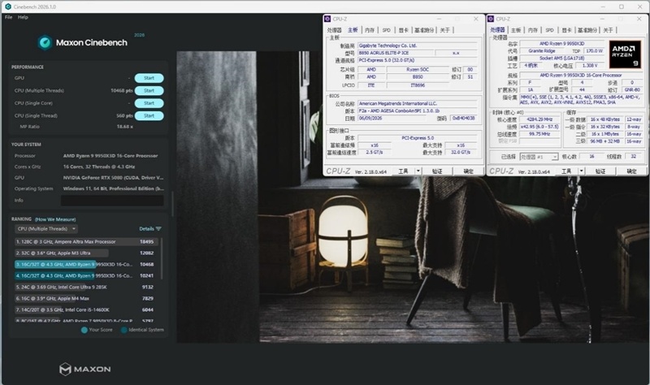Open 关于 tab in right CPU-Z window
Viewport: 650px width, 385px height.
pos(608,30)
